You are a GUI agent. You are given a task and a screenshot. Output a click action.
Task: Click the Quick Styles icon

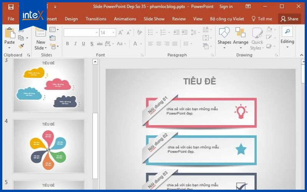pyautogui.click(x=257, y=33)
